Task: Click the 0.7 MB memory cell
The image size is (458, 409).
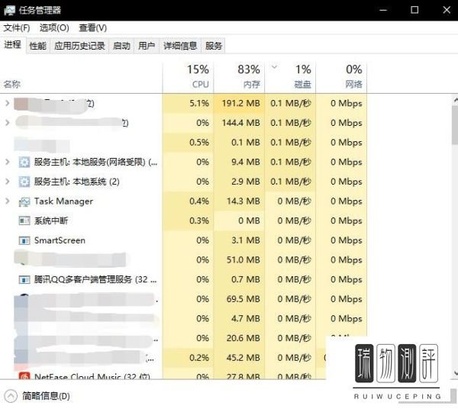Action: pos(239,279)
